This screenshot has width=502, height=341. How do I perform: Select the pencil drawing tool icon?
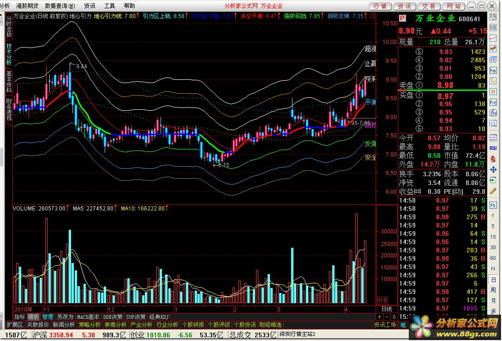[x=493, y=191]
